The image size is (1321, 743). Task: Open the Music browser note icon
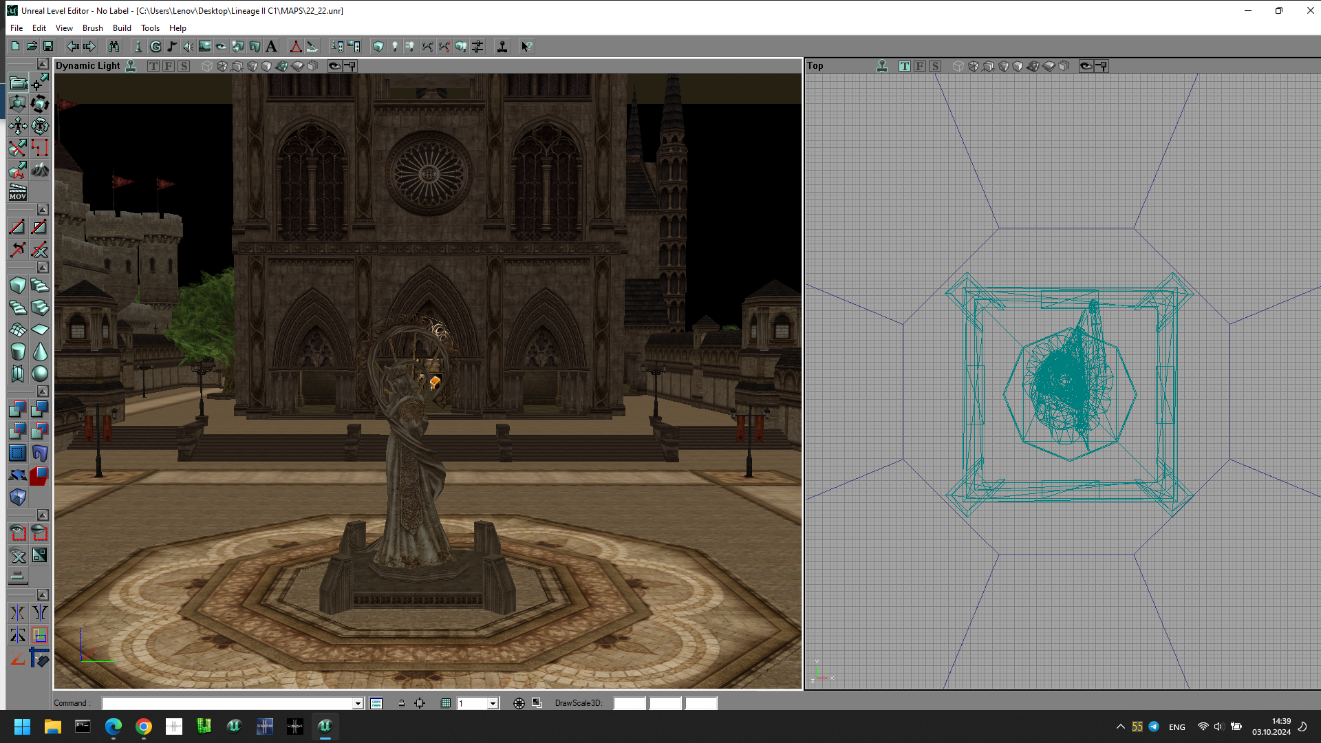tap(172, 46)
